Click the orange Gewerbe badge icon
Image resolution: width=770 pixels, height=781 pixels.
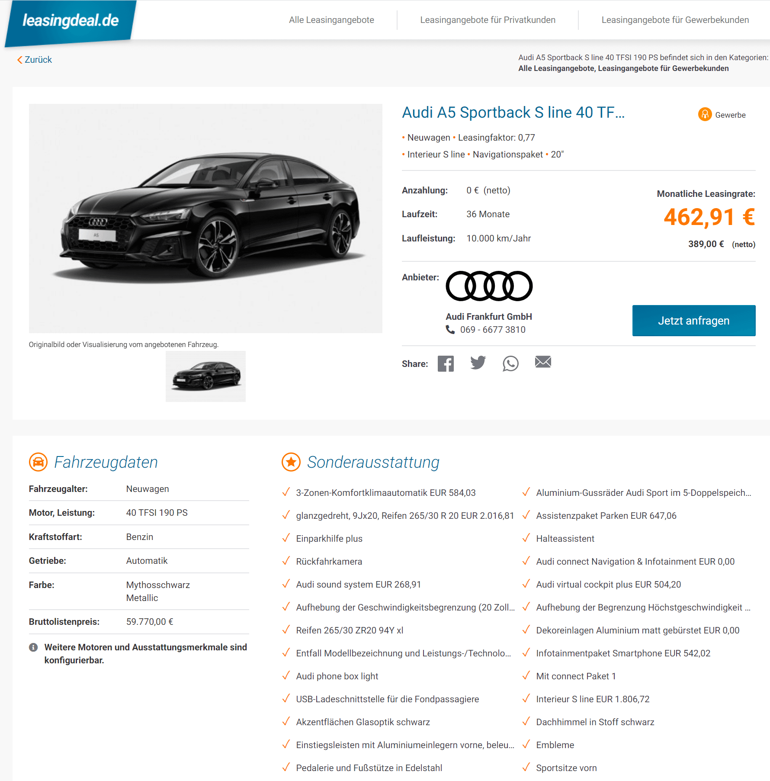click(x=705, y=114)
